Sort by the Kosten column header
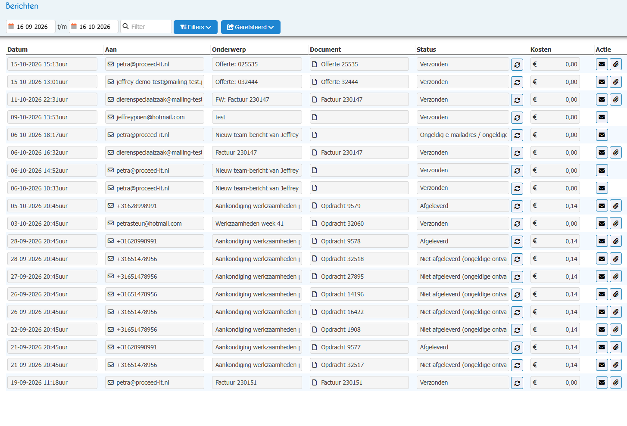The height and width of the screenshot is (426, 627). tap(541, 50)
